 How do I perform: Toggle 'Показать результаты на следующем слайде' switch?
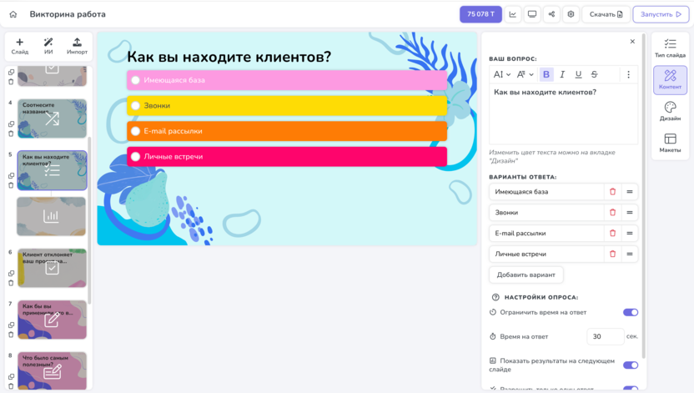(x=631, y=365)
